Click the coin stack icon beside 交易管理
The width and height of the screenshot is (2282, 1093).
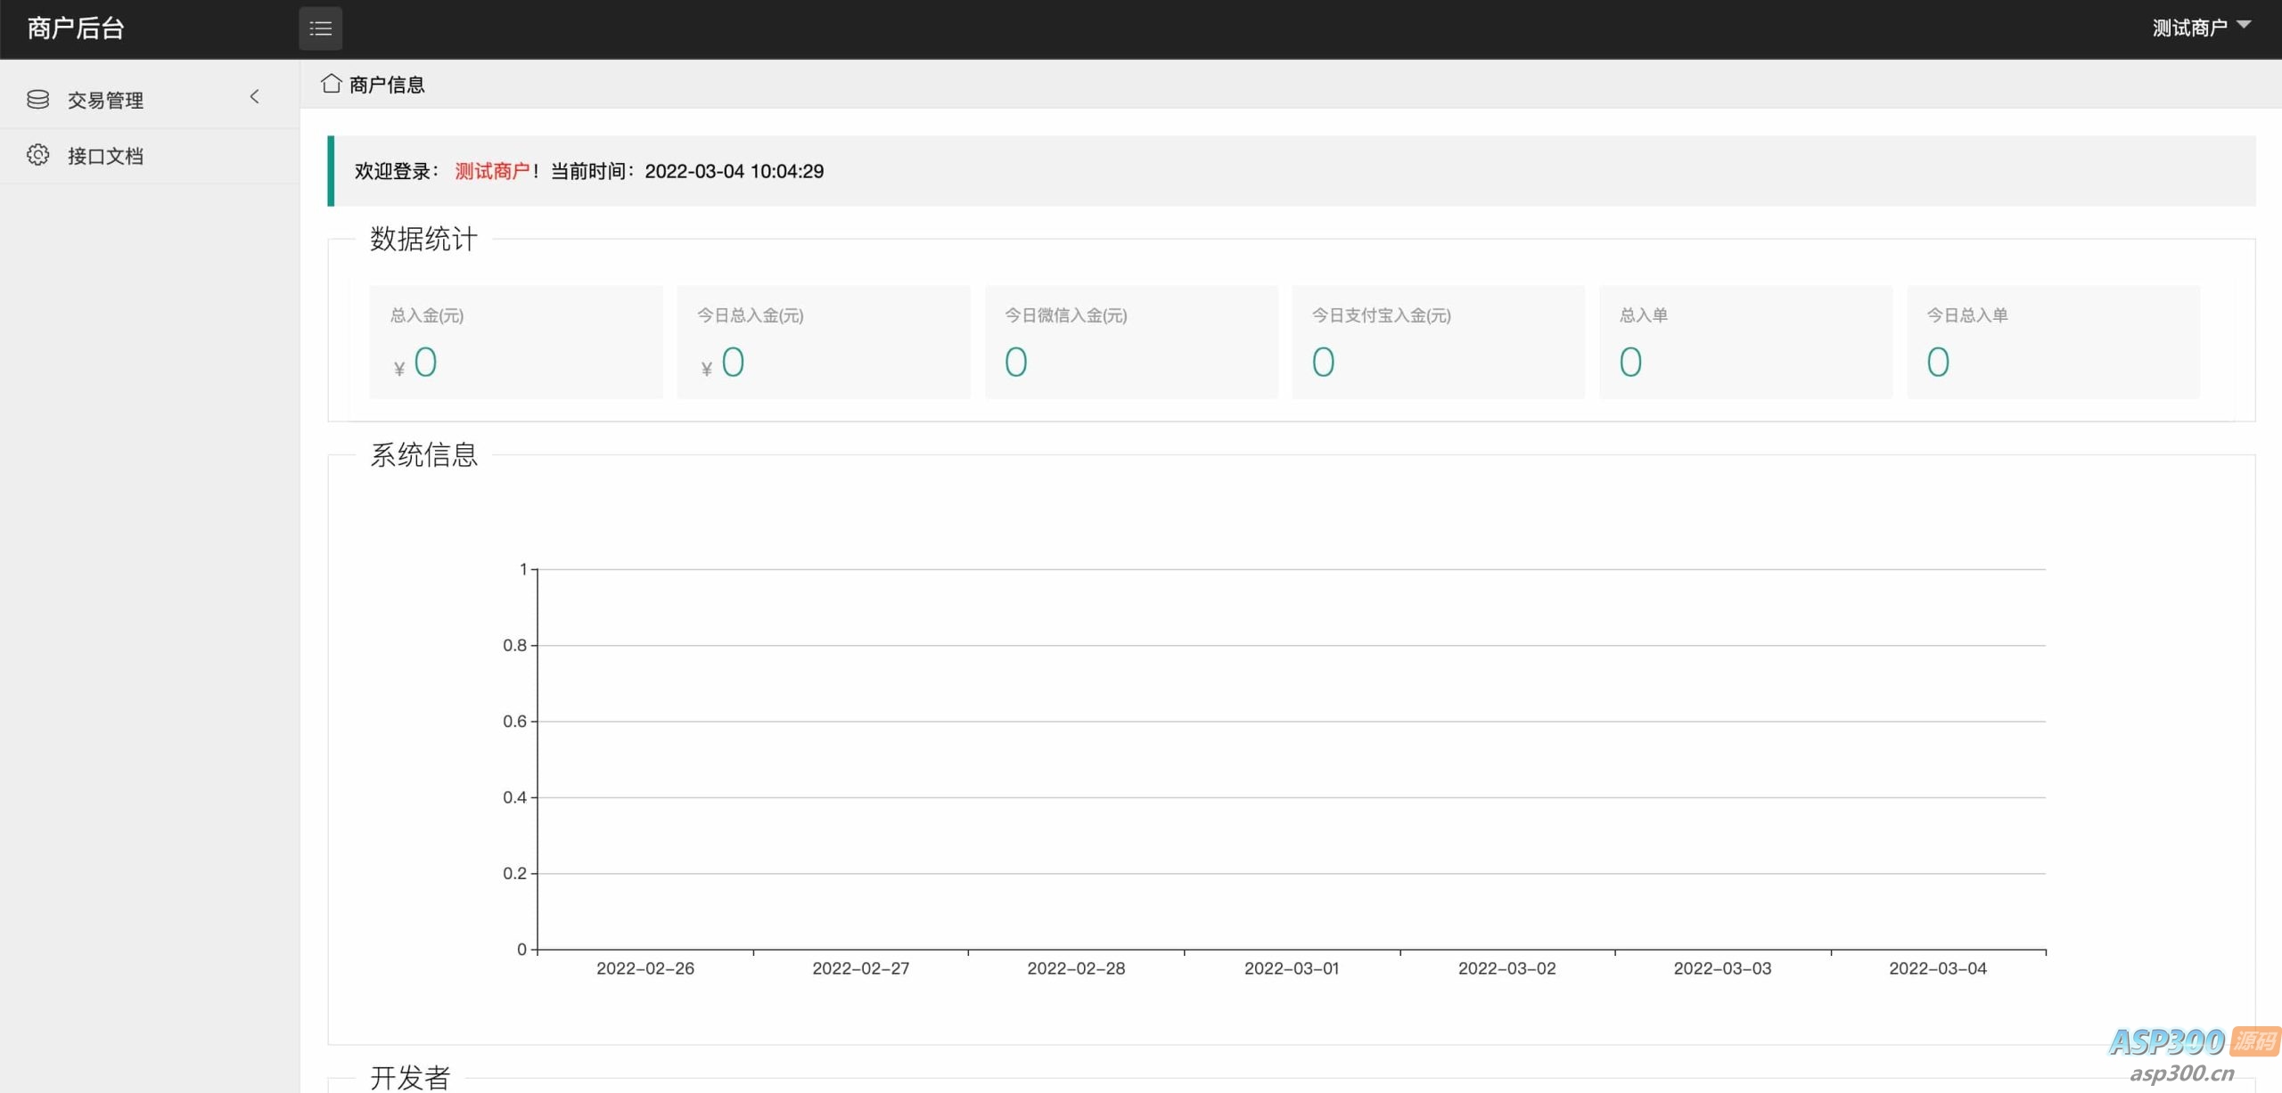pos(38,99)
